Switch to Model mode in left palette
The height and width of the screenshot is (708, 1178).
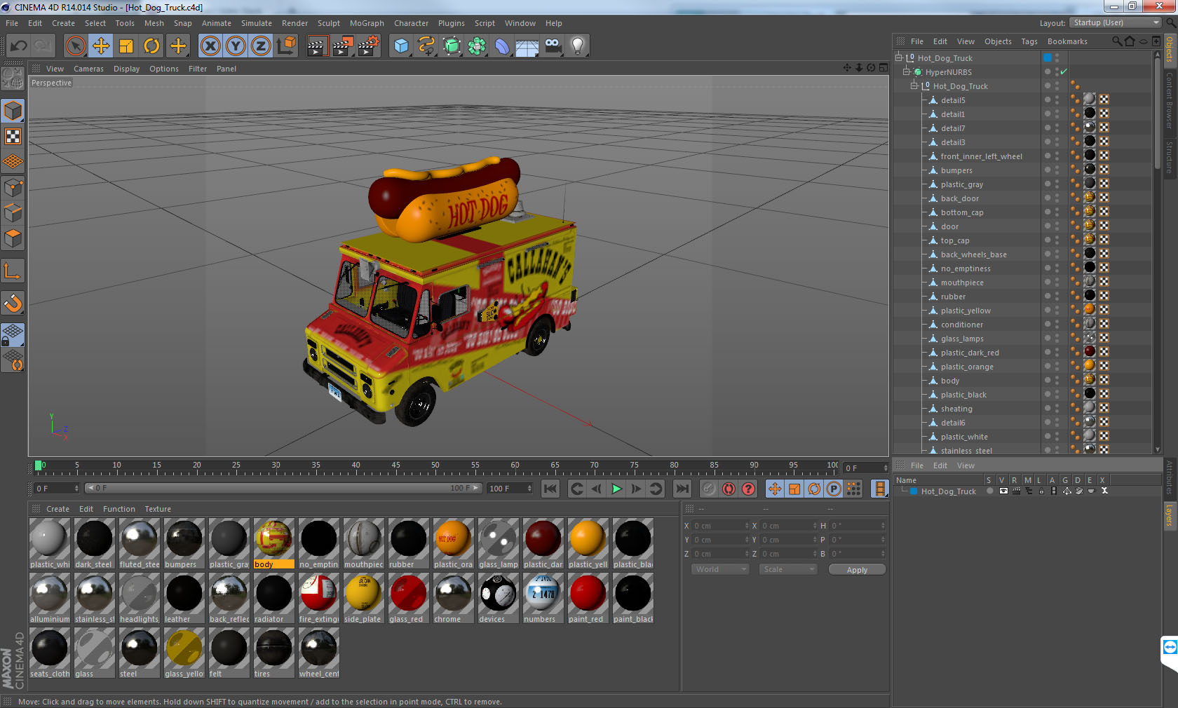click(13, 111)
